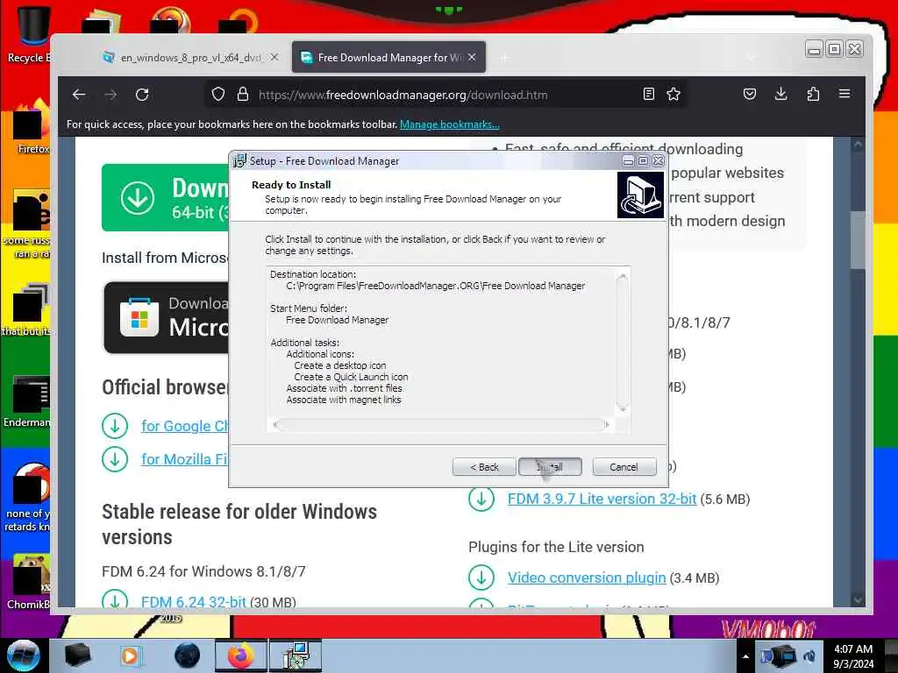This screenshot has height=673, width=898.
Task: Open the Pocket save icon
Action: point(750,94)
